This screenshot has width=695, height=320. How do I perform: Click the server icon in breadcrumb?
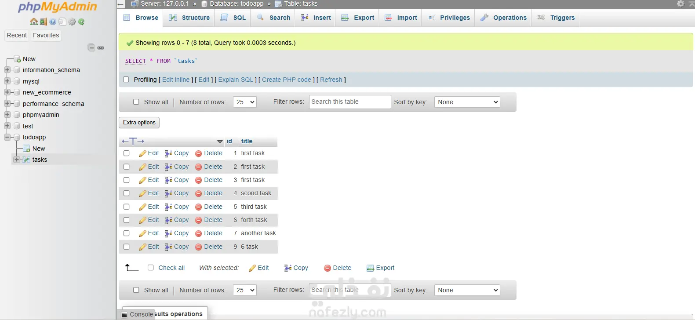(x=135, y=4)
